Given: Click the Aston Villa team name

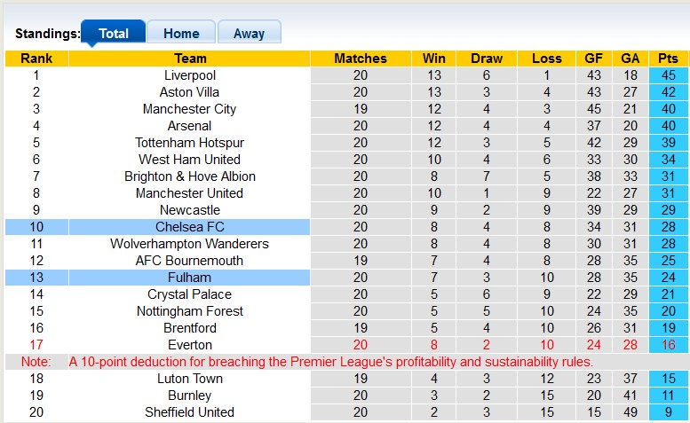Looking at the screenshot, I should pyautogui.click(x=189, y=92).
